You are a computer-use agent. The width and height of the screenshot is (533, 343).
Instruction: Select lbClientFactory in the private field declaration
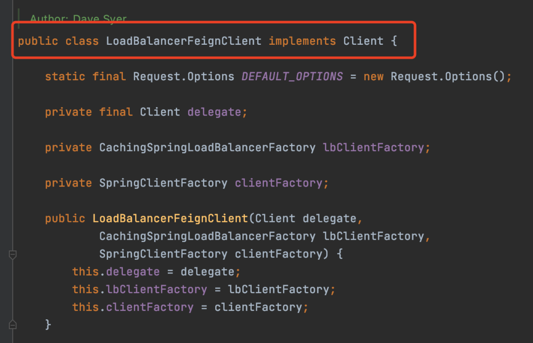point(373,148)
